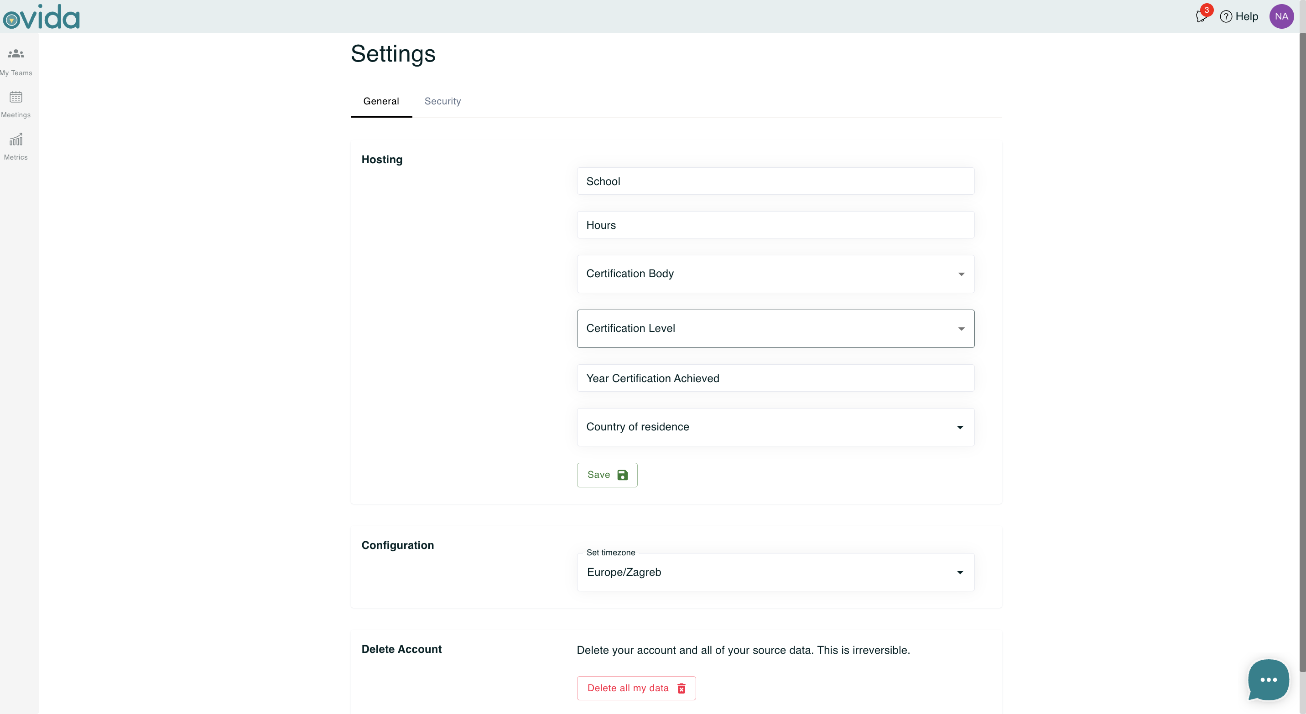Expand the Certification Body dropdown
The height and width of the screenshot is (714, 1306).
(775, 274)
